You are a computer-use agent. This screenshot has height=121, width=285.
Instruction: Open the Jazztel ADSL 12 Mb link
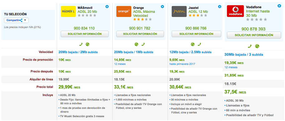(x=198, y=11)
